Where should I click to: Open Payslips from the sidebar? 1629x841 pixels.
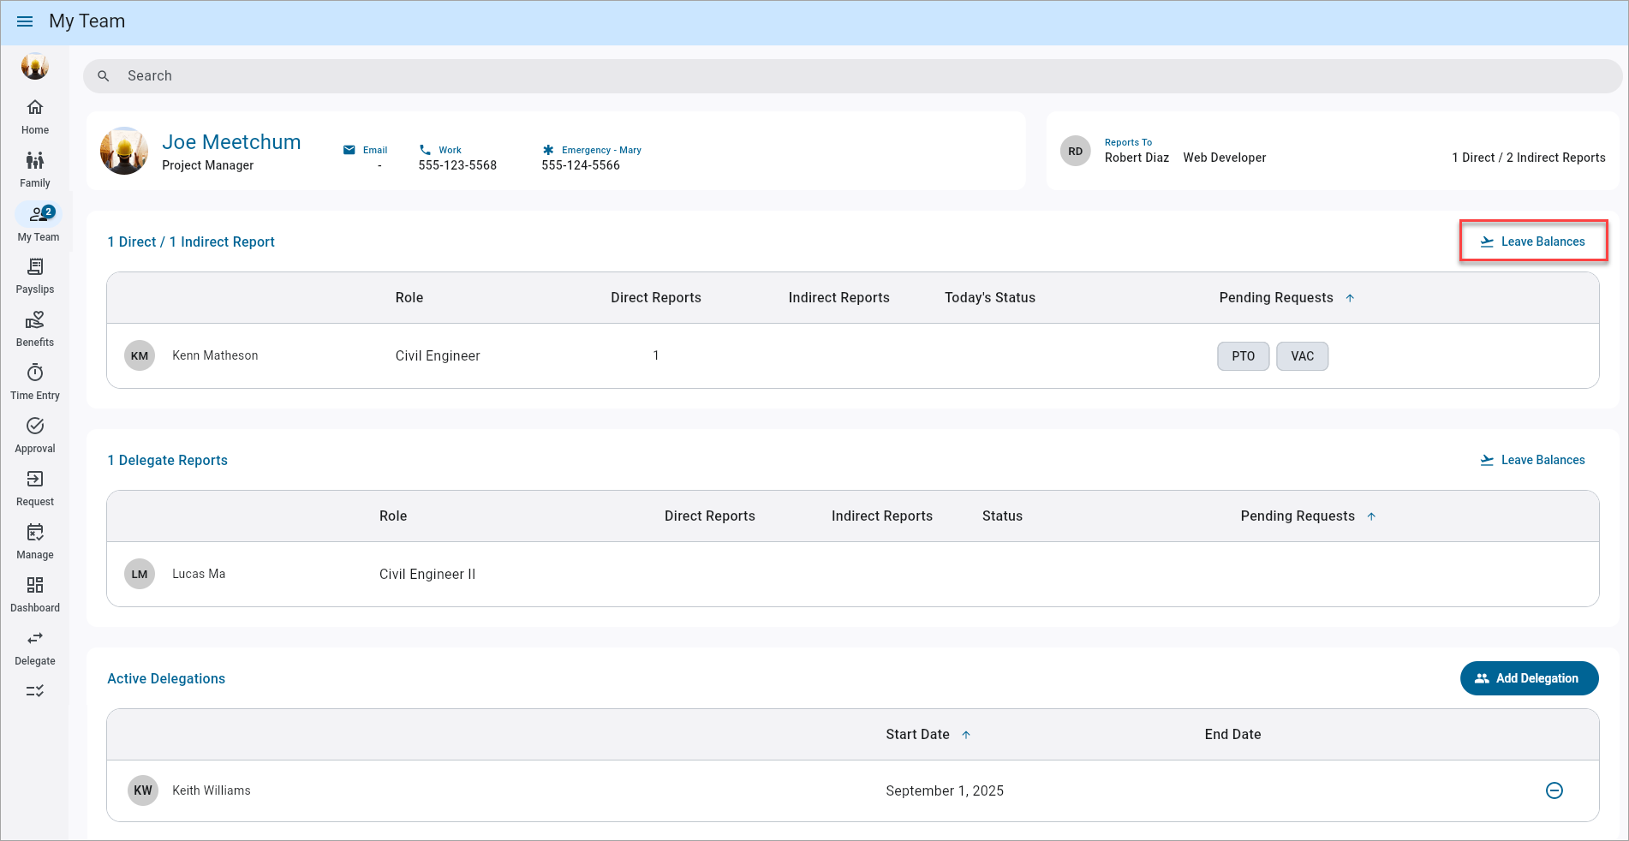point(35,267)
